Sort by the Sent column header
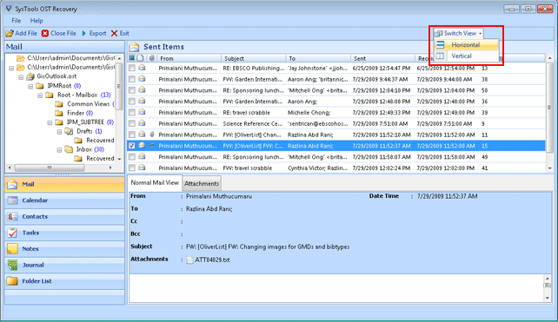 (x=383, y=58)
